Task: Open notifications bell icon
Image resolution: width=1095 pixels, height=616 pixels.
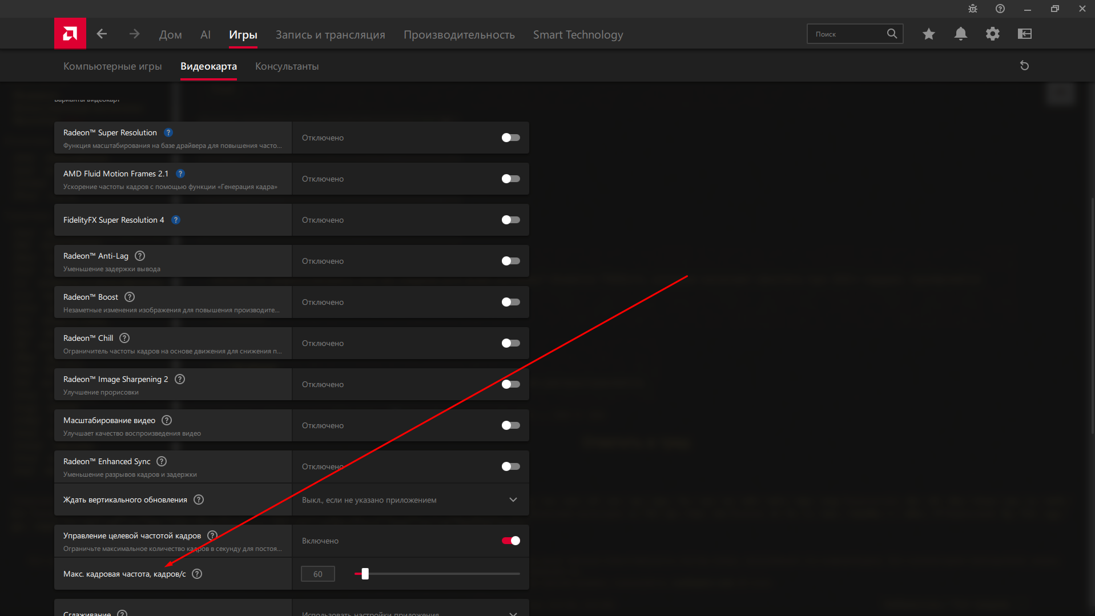Action: pyautogui.click(x=961, y=34)
